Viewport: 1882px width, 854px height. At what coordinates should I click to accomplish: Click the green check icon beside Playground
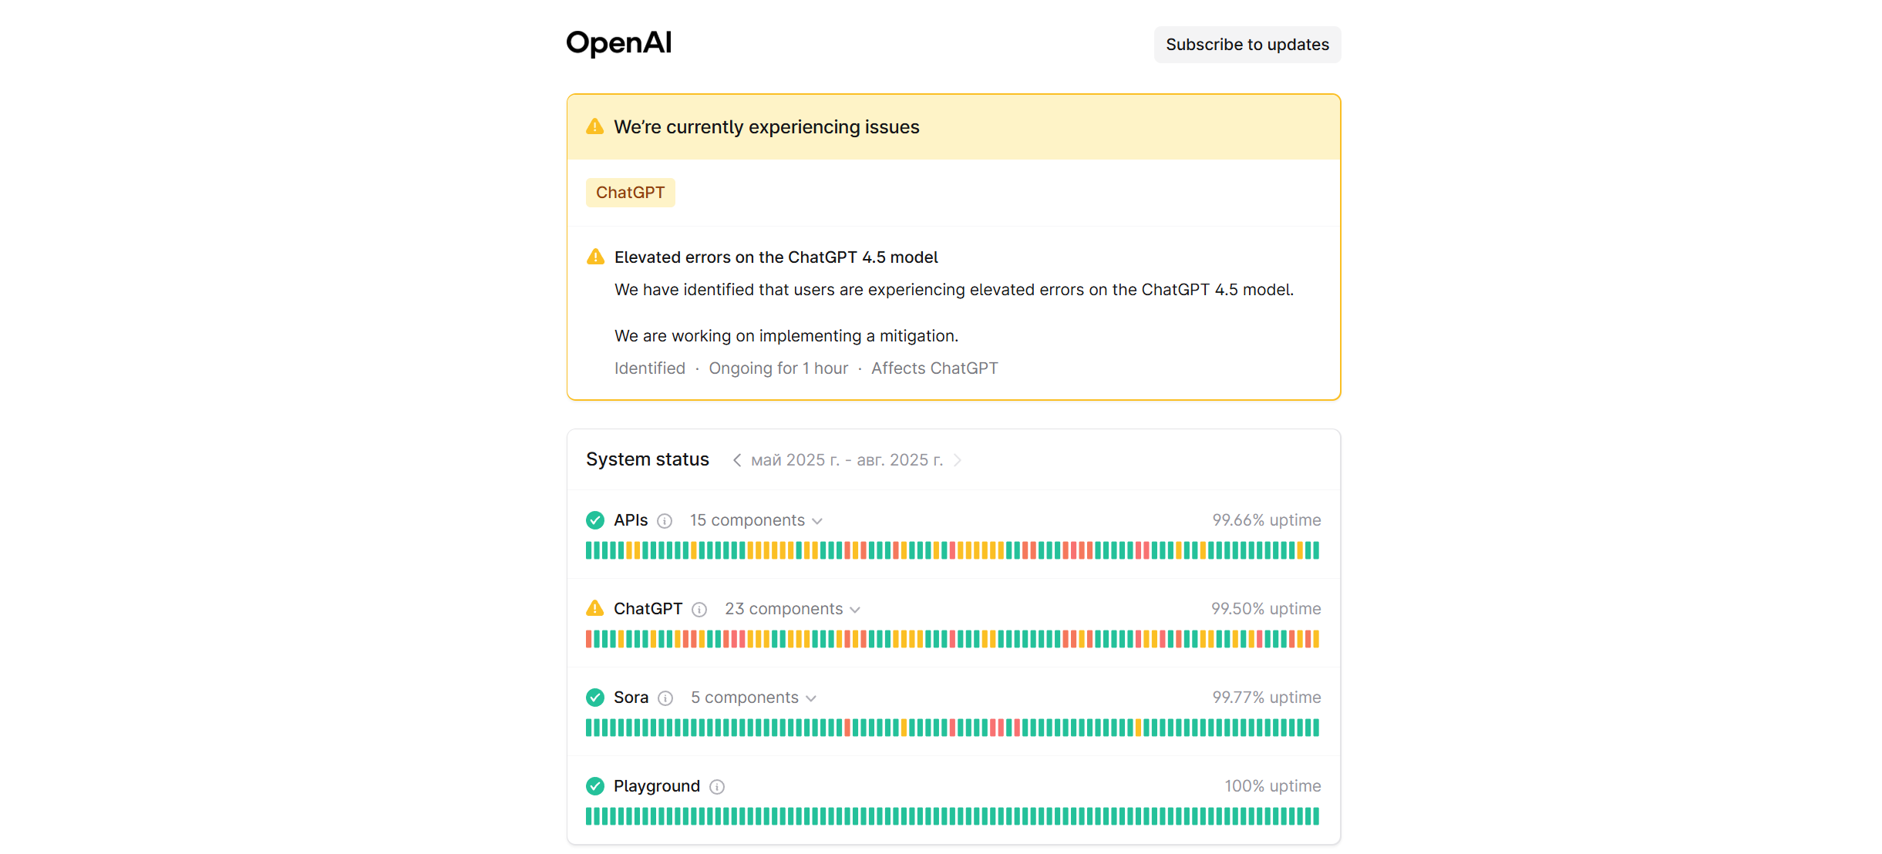click(x=595, y=786)
